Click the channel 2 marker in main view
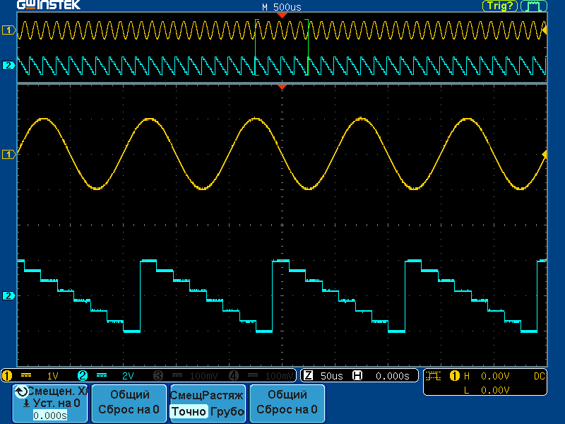565x424 pixels. point(9,295)
